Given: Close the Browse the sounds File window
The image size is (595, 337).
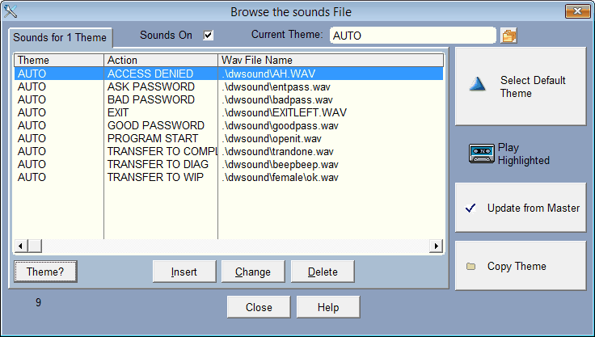Looking at the screenshot, I should [577, 11].
